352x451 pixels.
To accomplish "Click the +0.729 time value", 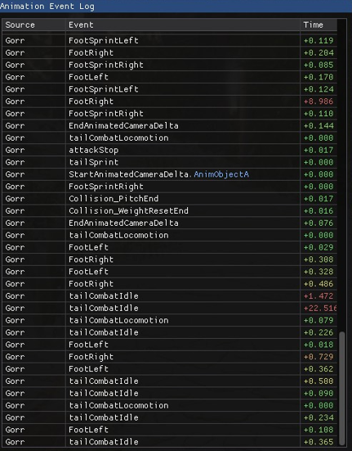I will coord(319,357).
